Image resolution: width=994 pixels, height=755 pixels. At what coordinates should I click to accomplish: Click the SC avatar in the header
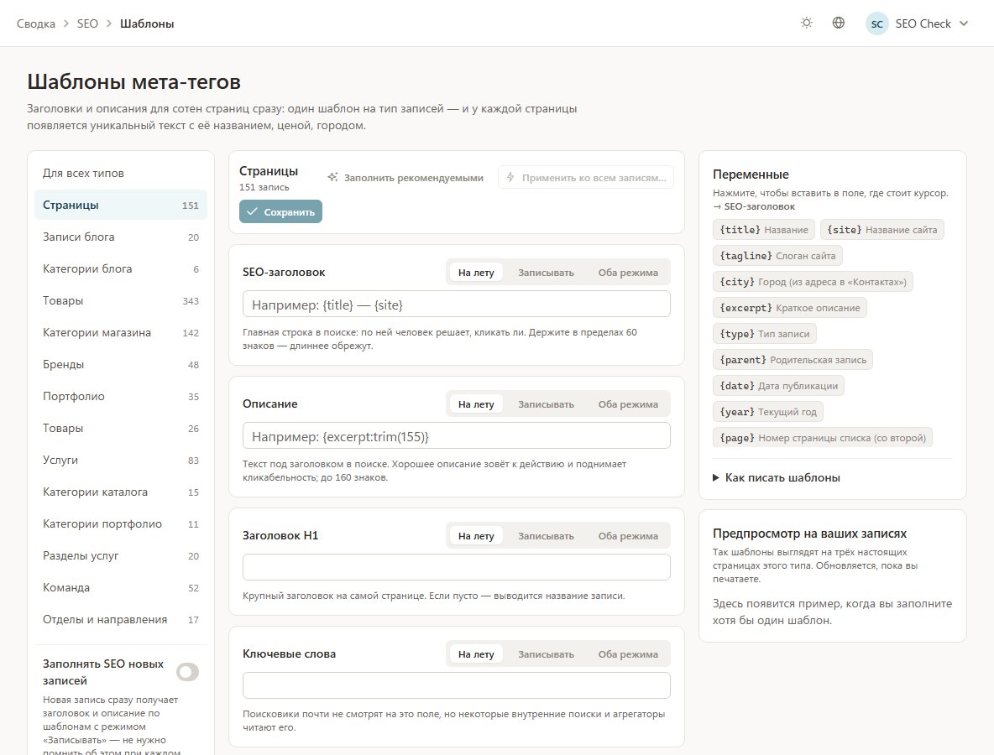[x=876, y=24]
